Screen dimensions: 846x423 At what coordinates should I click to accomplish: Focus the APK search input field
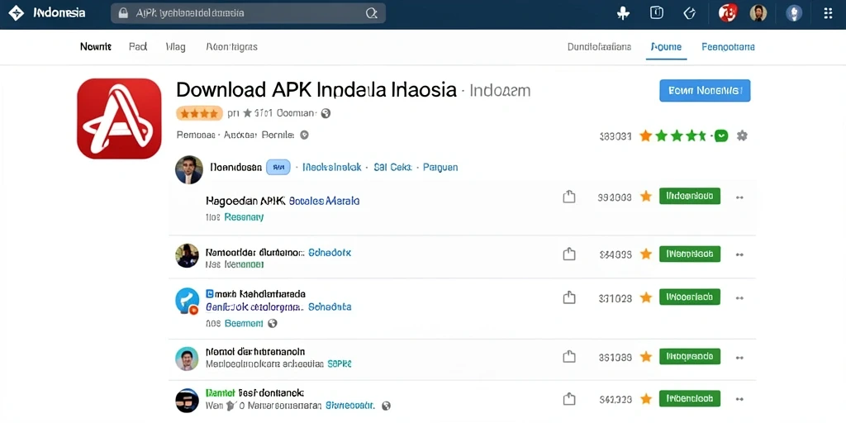point(248,13)
